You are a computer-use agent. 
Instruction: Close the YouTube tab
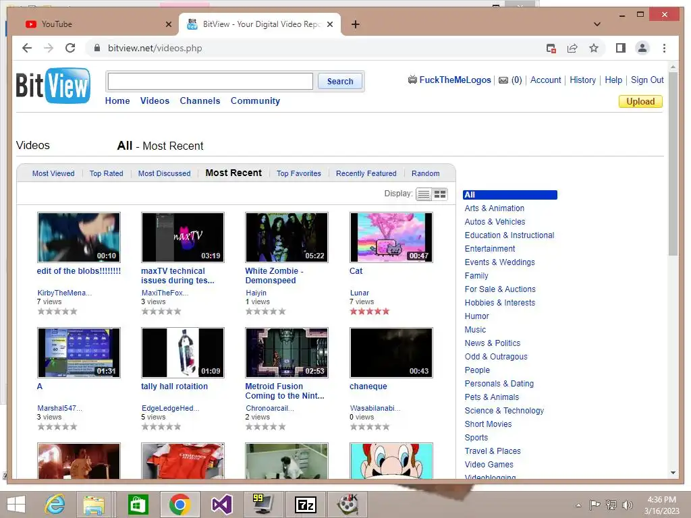(x=168, y=24)
